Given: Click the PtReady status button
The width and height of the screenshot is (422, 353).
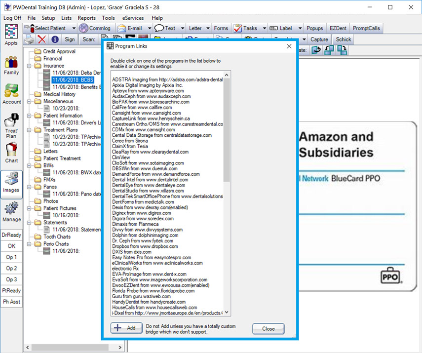Looking at the screenshot, I should 11,290.
